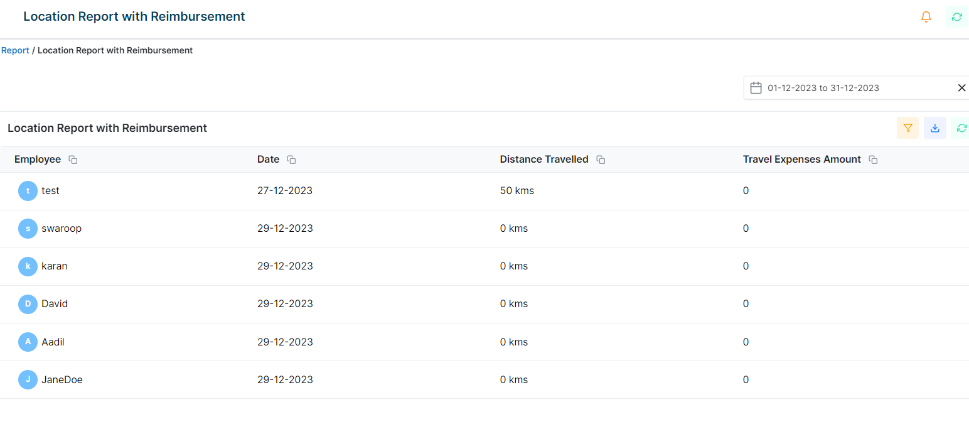This screenshot has height=429, width=969.
Task: Click the avatar for employee test
Action: [28, 191]
